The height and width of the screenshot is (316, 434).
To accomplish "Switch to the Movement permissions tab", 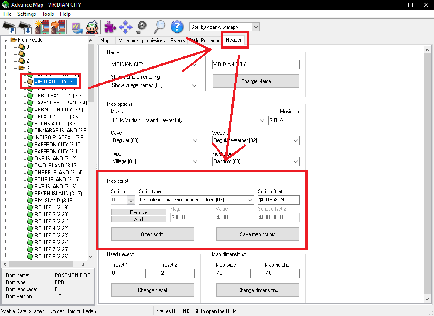I will [x=142, y=40].
